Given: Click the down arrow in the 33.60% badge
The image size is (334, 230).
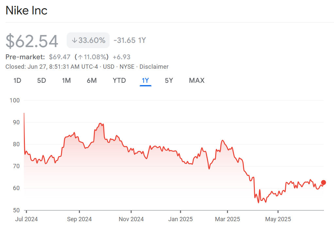Looking at the screenshot, I should (74, 41).
